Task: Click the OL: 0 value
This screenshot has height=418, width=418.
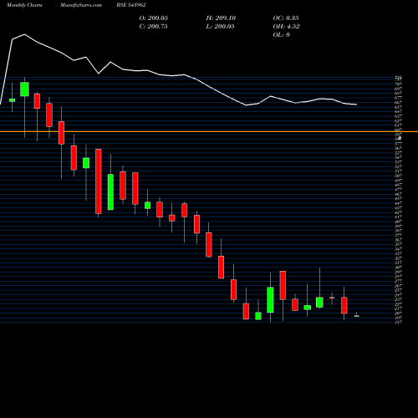Action: click(281, 35)
